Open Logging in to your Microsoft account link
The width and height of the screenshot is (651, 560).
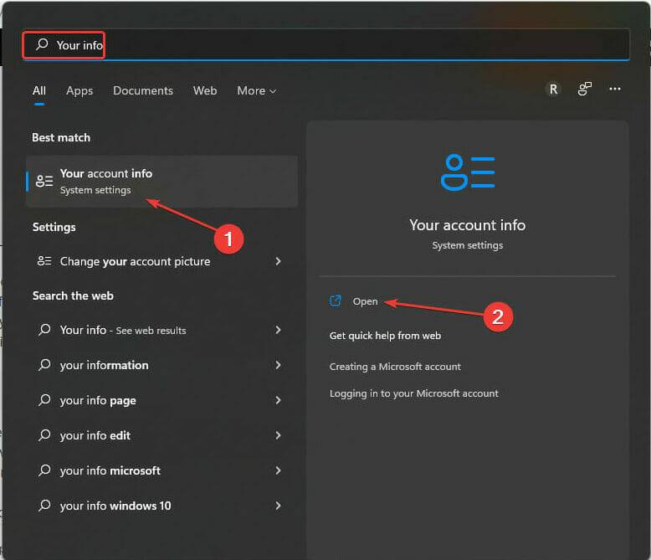[x=413, y=393]
